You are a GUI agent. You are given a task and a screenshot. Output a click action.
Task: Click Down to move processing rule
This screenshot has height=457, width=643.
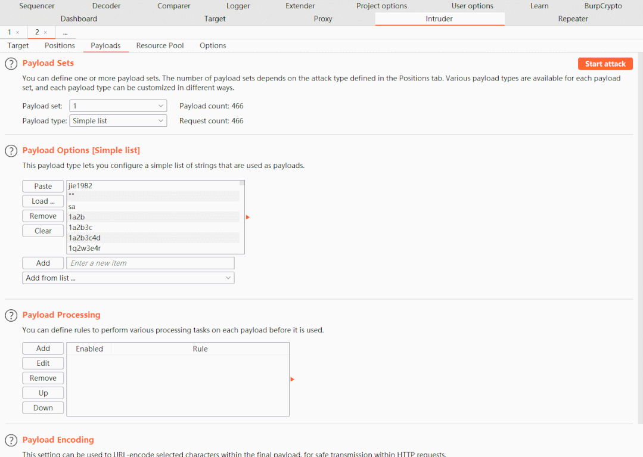[x=43, y=408]
